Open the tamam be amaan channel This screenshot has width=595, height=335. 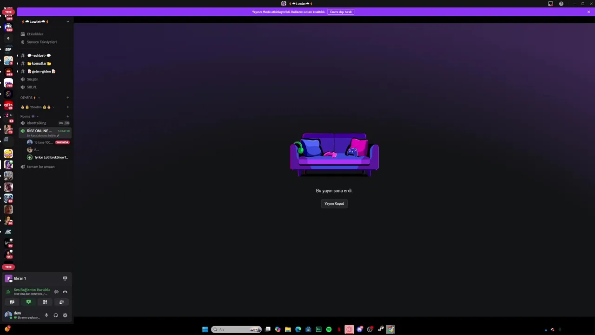[x=45, y=167]
